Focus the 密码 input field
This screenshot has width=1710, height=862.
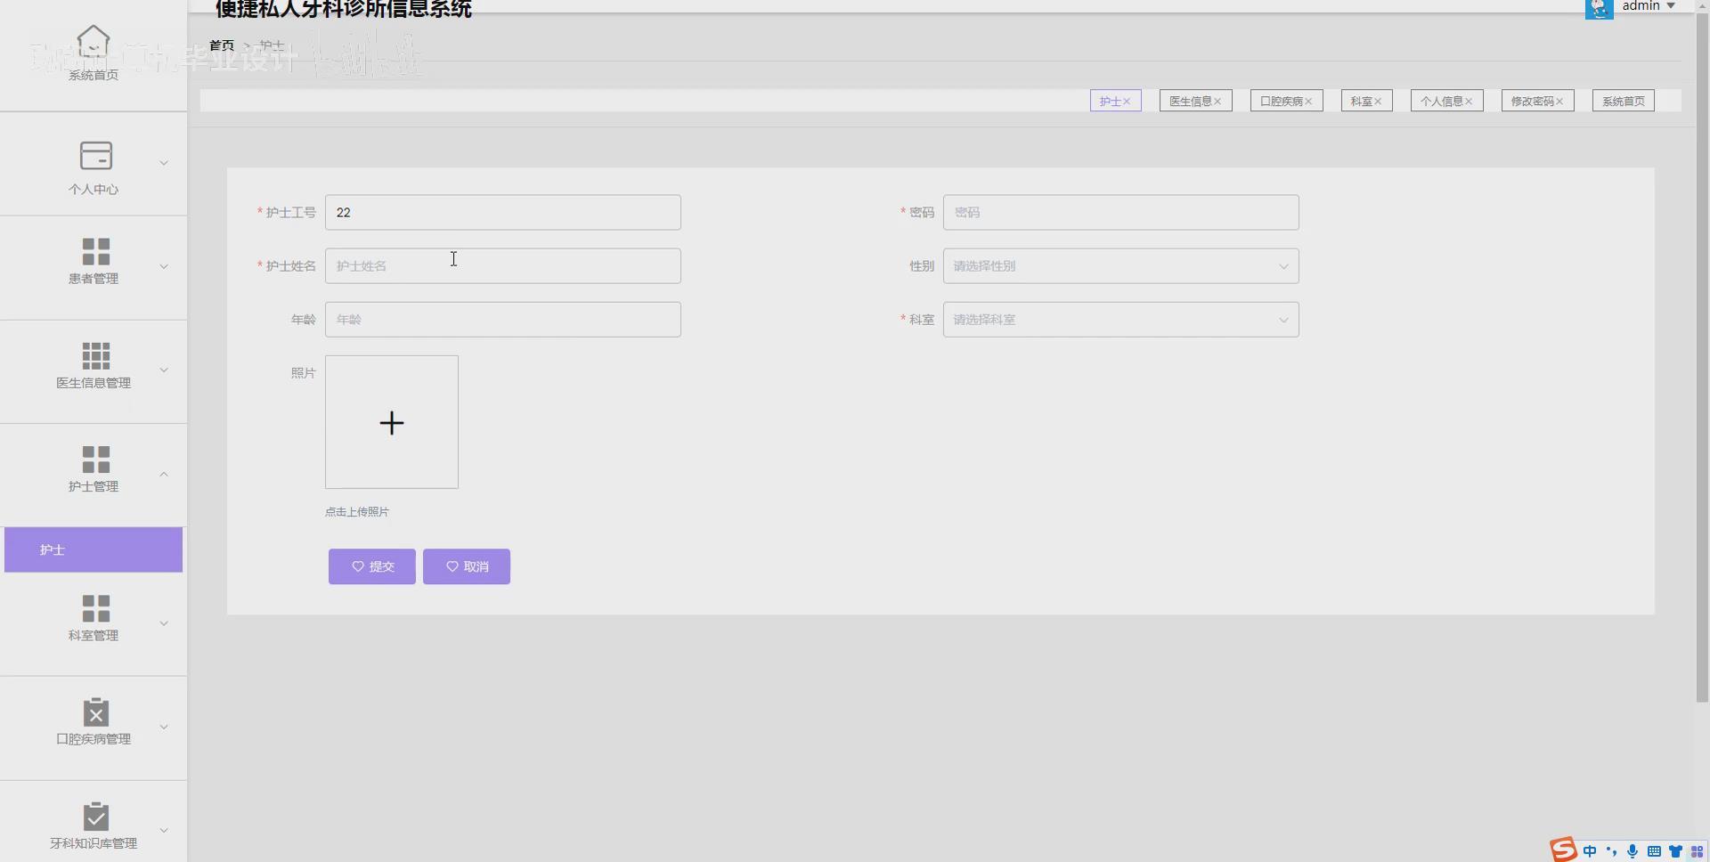1120,213
